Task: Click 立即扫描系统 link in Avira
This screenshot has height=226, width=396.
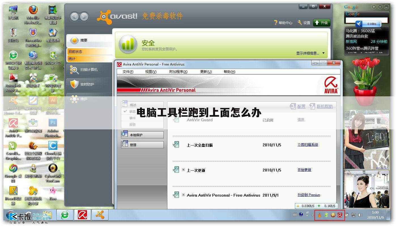Action: (308, 145)
